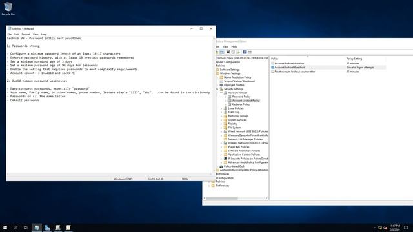Image resolution: width=413 pixels, height=232 pixels.
Task: Click the Account lockout duration policy icon
Action: [x=272, y=63]
